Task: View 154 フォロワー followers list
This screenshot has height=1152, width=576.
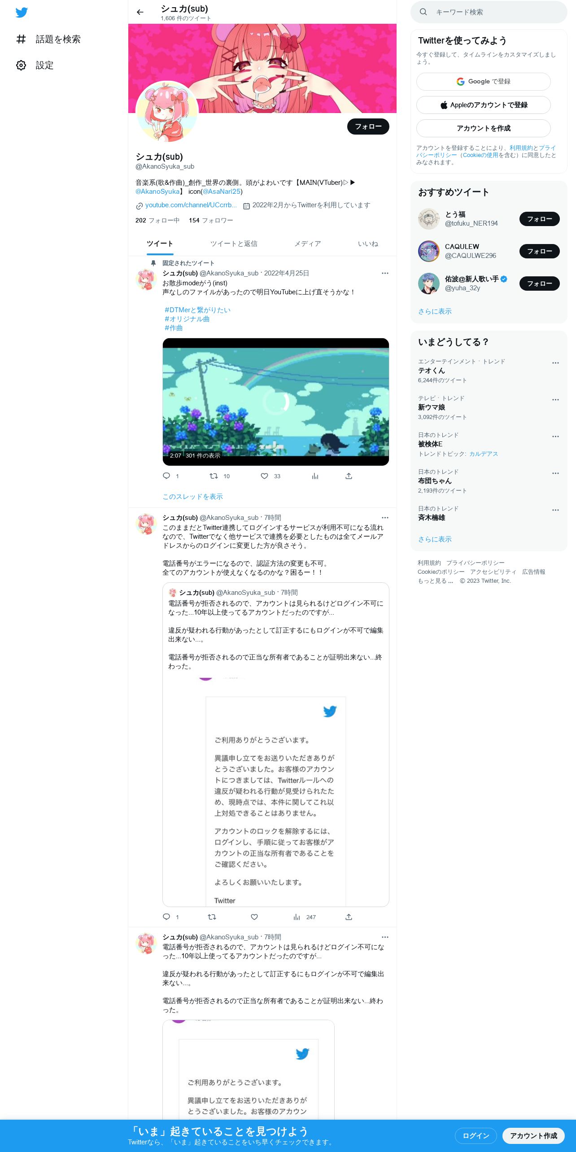Action: tap(211, 220)
